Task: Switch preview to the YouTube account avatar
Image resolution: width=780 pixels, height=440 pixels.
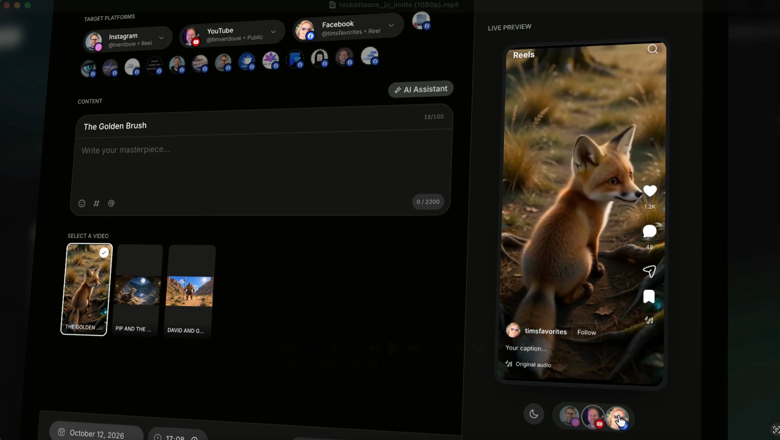Action: tap(593, 417)
